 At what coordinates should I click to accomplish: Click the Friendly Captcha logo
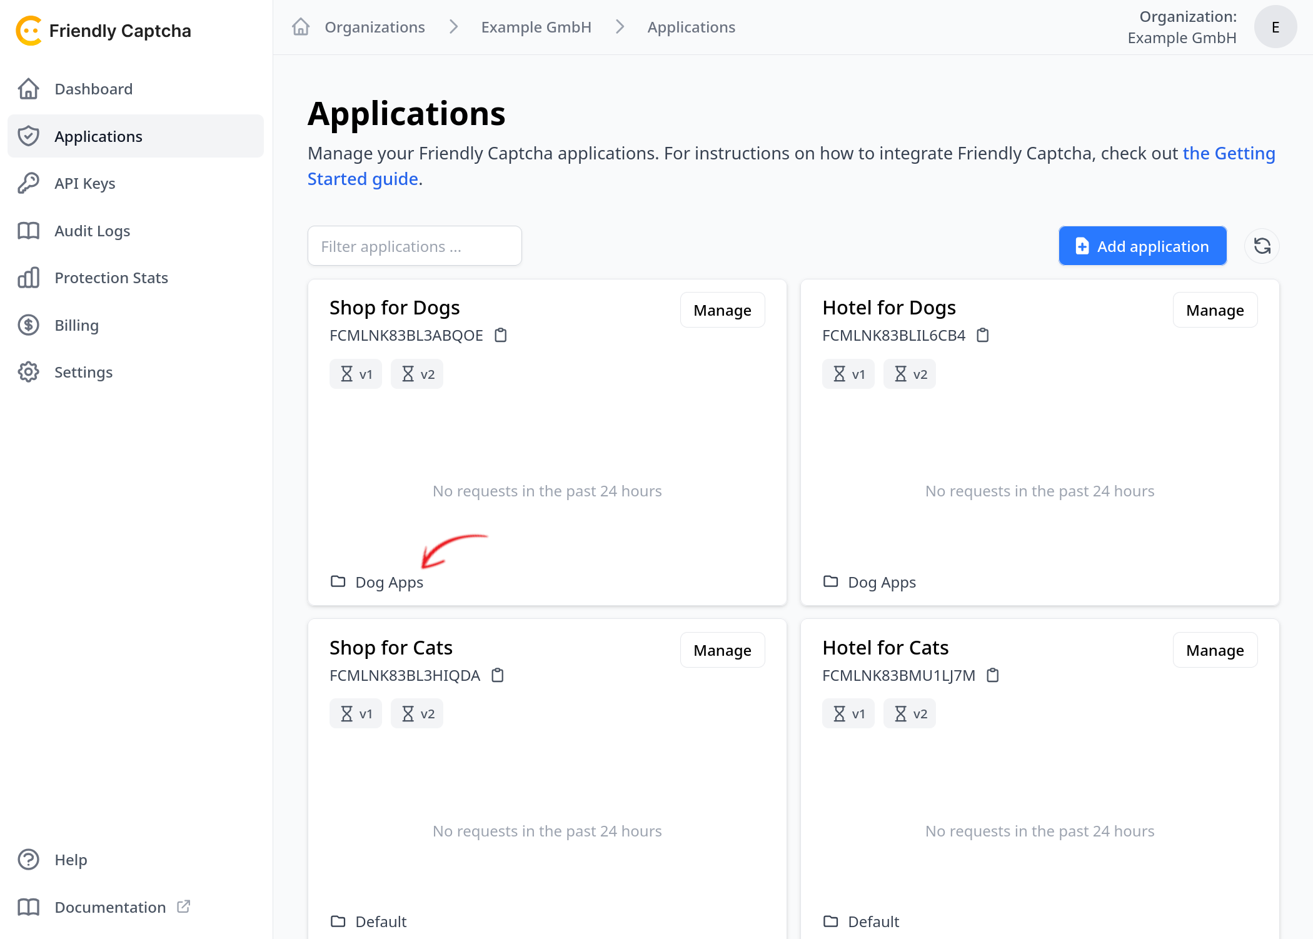point(104,31)
